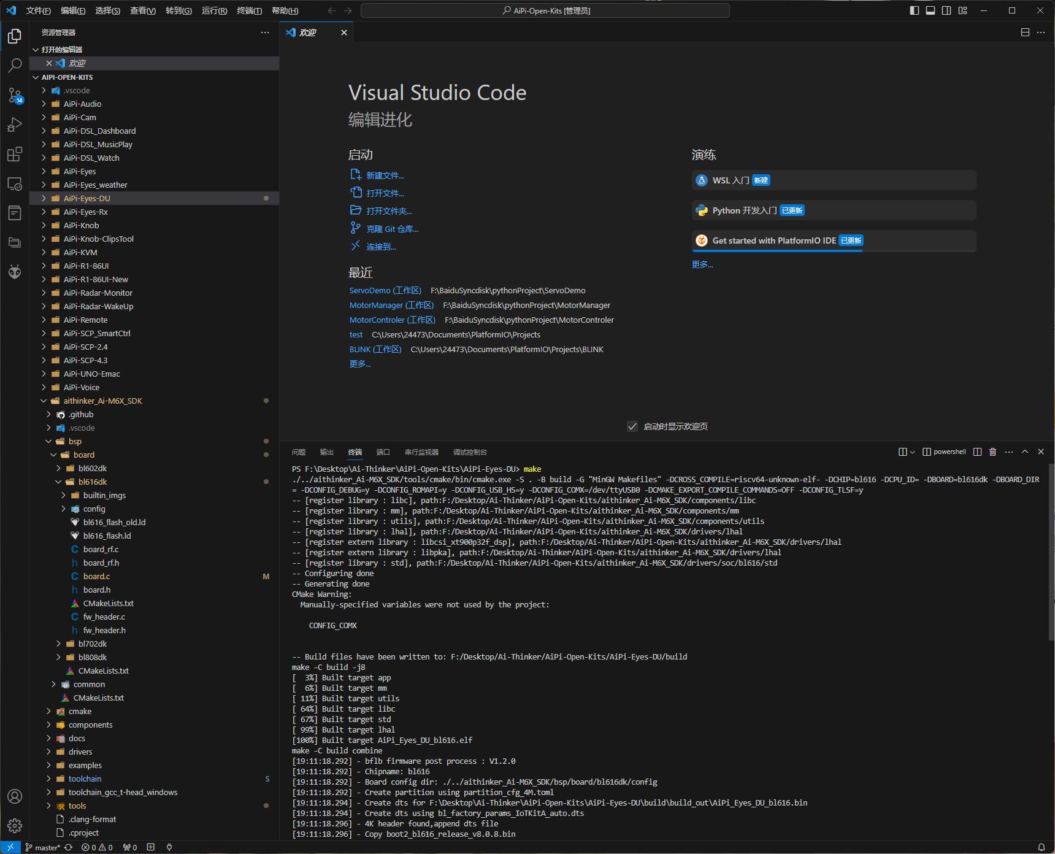Click New File link on welcome page
This screenshot has width=1055, height=854.
(x=385, y=175)
